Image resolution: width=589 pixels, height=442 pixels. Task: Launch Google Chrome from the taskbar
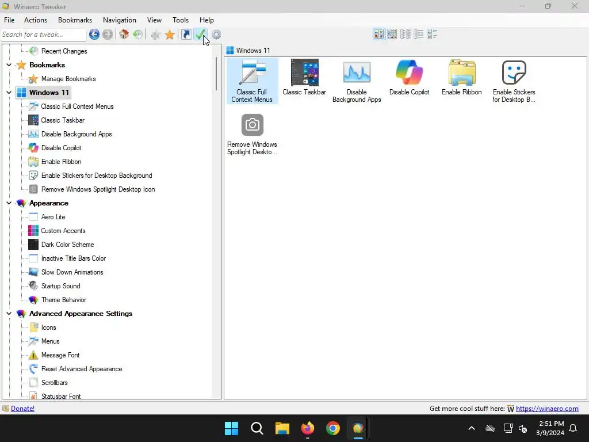coord(333,428)
